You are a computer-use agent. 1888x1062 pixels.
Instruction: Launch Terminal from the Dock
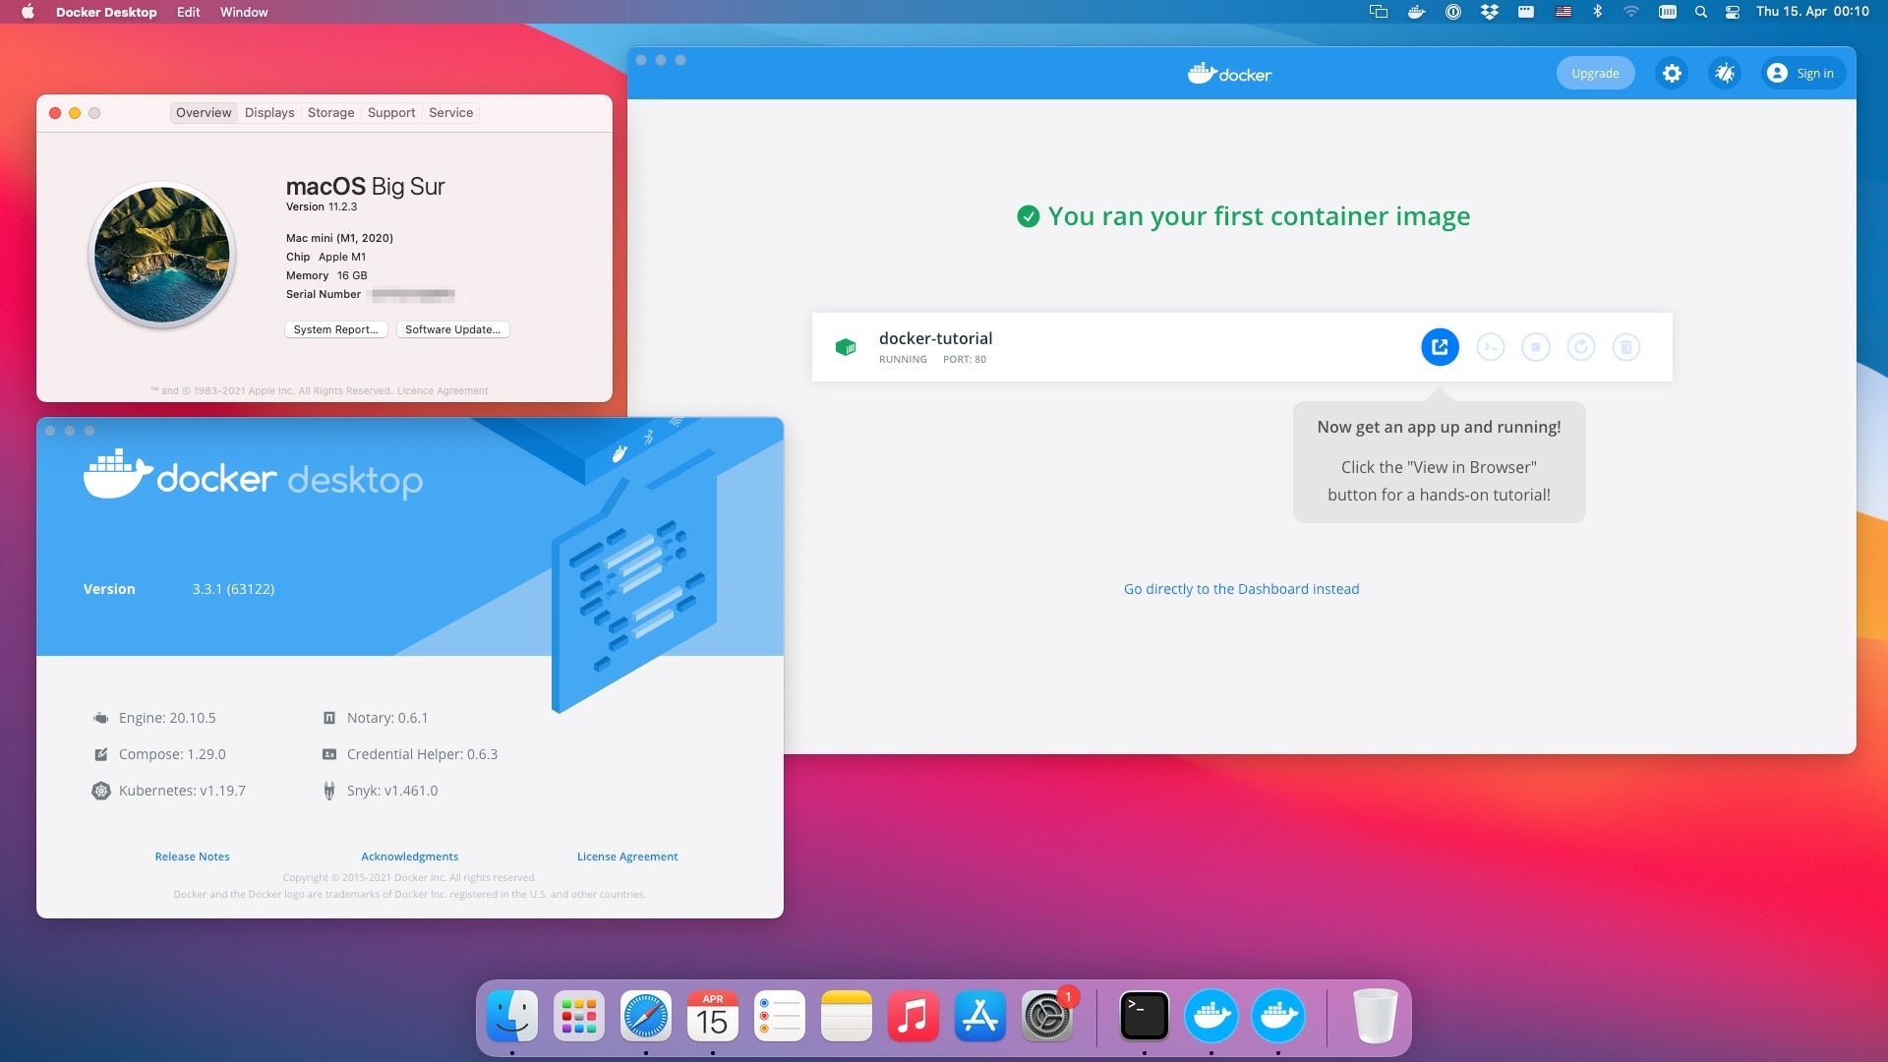pos(1144,1015)
